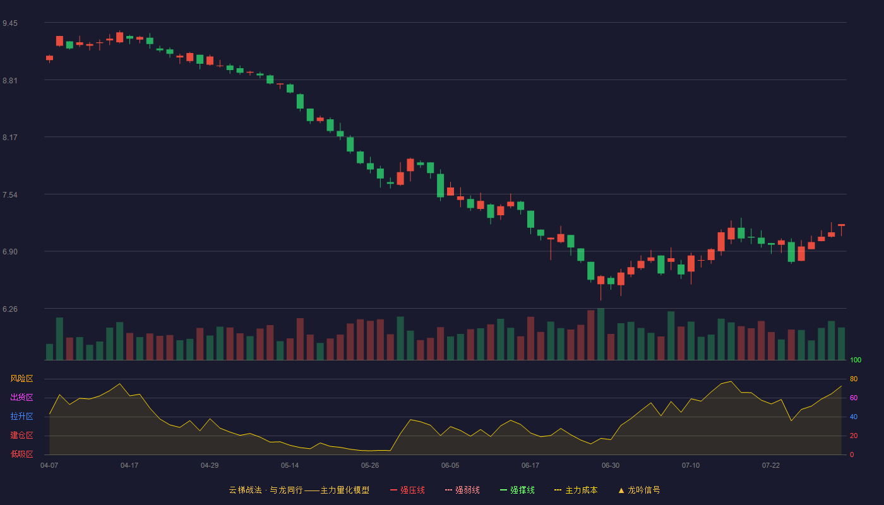Show or hide the 龙吟信号 legend series
This screenshot has height=505, width=884.
tap(639, 490)
